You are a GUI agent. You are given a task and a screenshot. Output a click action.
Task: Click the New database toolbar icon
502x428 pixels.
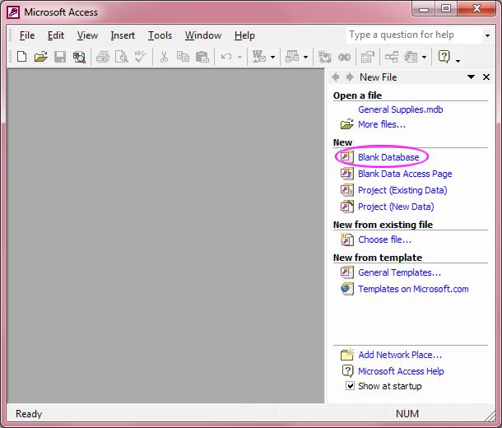pyautogui.click(x=21, y=57)
